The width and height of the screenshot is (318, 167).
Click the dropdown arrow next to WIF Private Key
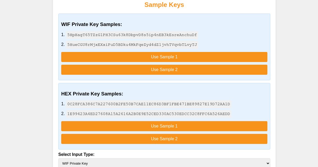[x=266, y=163]
